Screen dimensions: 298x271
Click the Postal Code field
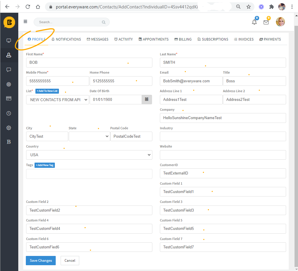tap(131, 136)
